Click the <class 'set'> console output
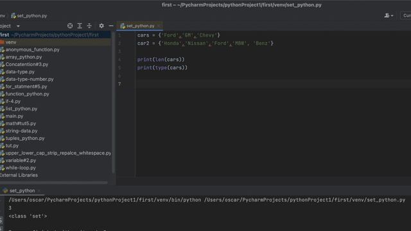Viewport: 411px width, 231px height. [28, 216]
